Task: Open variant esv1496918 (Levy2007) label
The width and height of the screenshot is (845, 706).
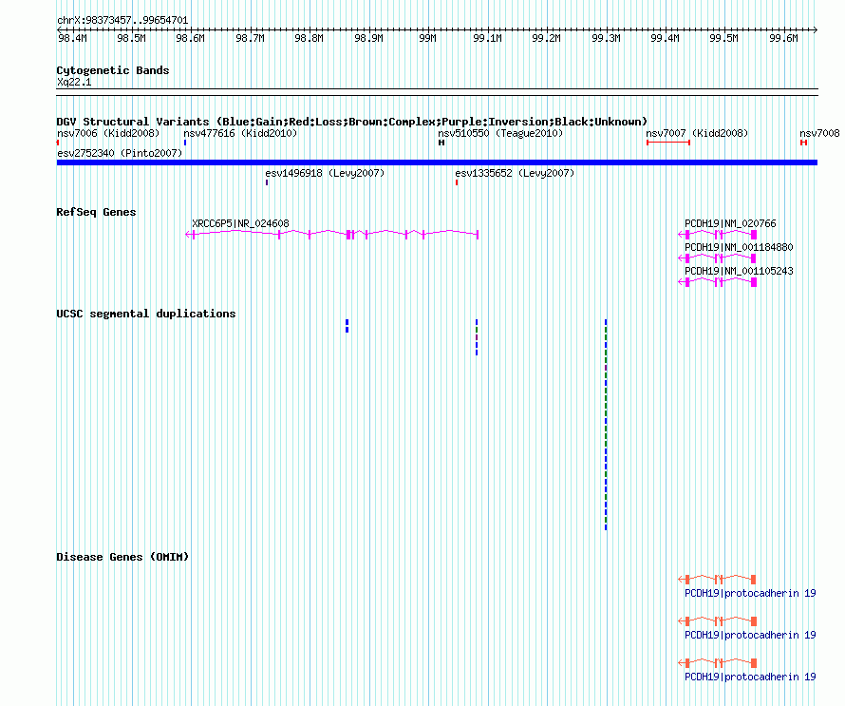Action: pyautogui.click(x=325, y=173)
